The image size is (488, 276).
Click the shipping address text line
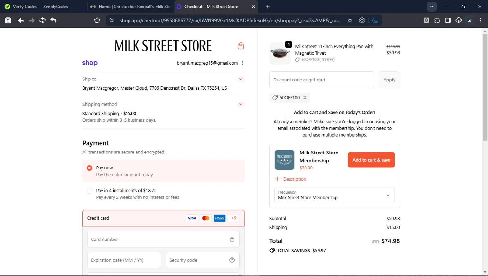[155, 88]
